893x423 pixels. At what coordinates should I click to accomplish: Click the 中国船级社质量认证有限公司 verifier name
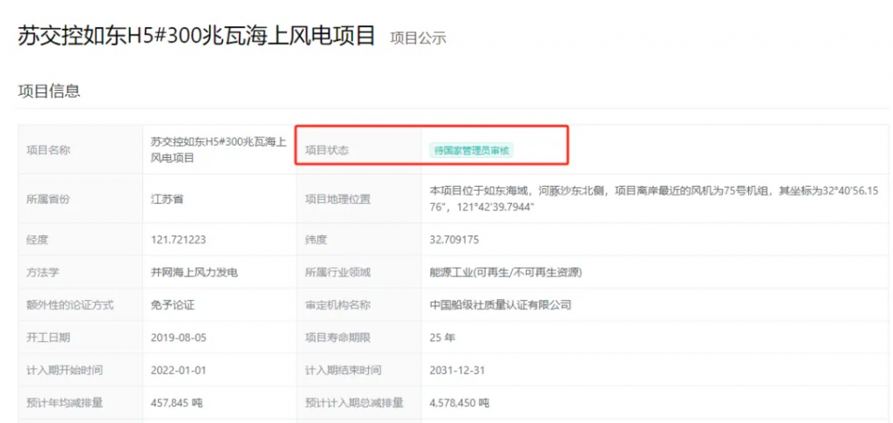[x=500, y=305]
